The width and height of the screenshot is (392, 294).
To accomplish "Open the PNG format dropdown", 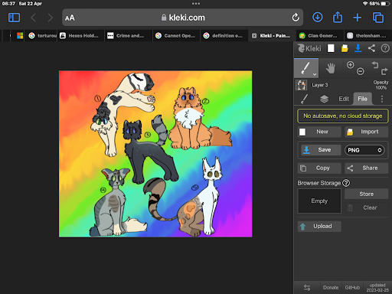I will coord(364,150).
